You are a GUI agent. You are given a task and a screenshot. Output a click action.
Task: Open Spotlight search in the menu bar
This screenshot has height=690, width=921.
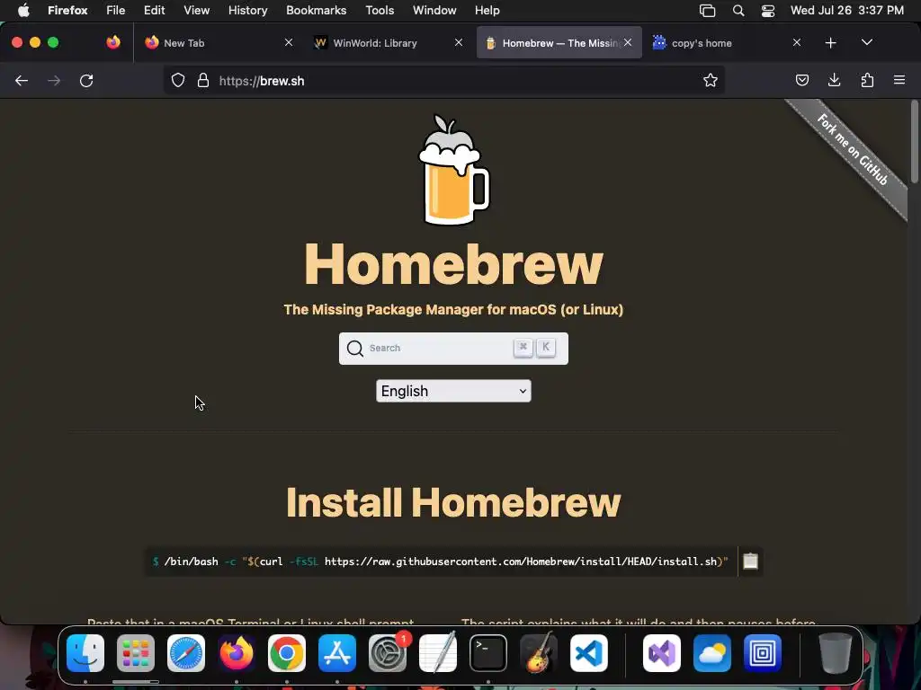(x=738, y=11)
